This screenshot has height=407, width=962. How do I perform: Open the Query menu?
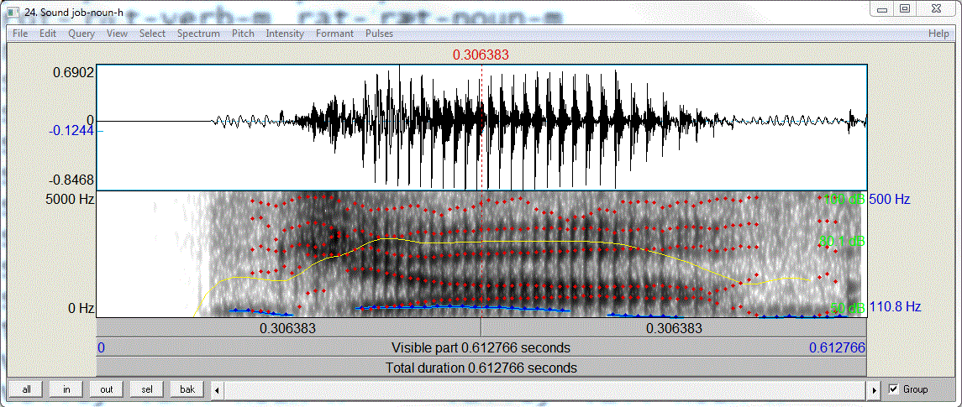tap(81, 34)
